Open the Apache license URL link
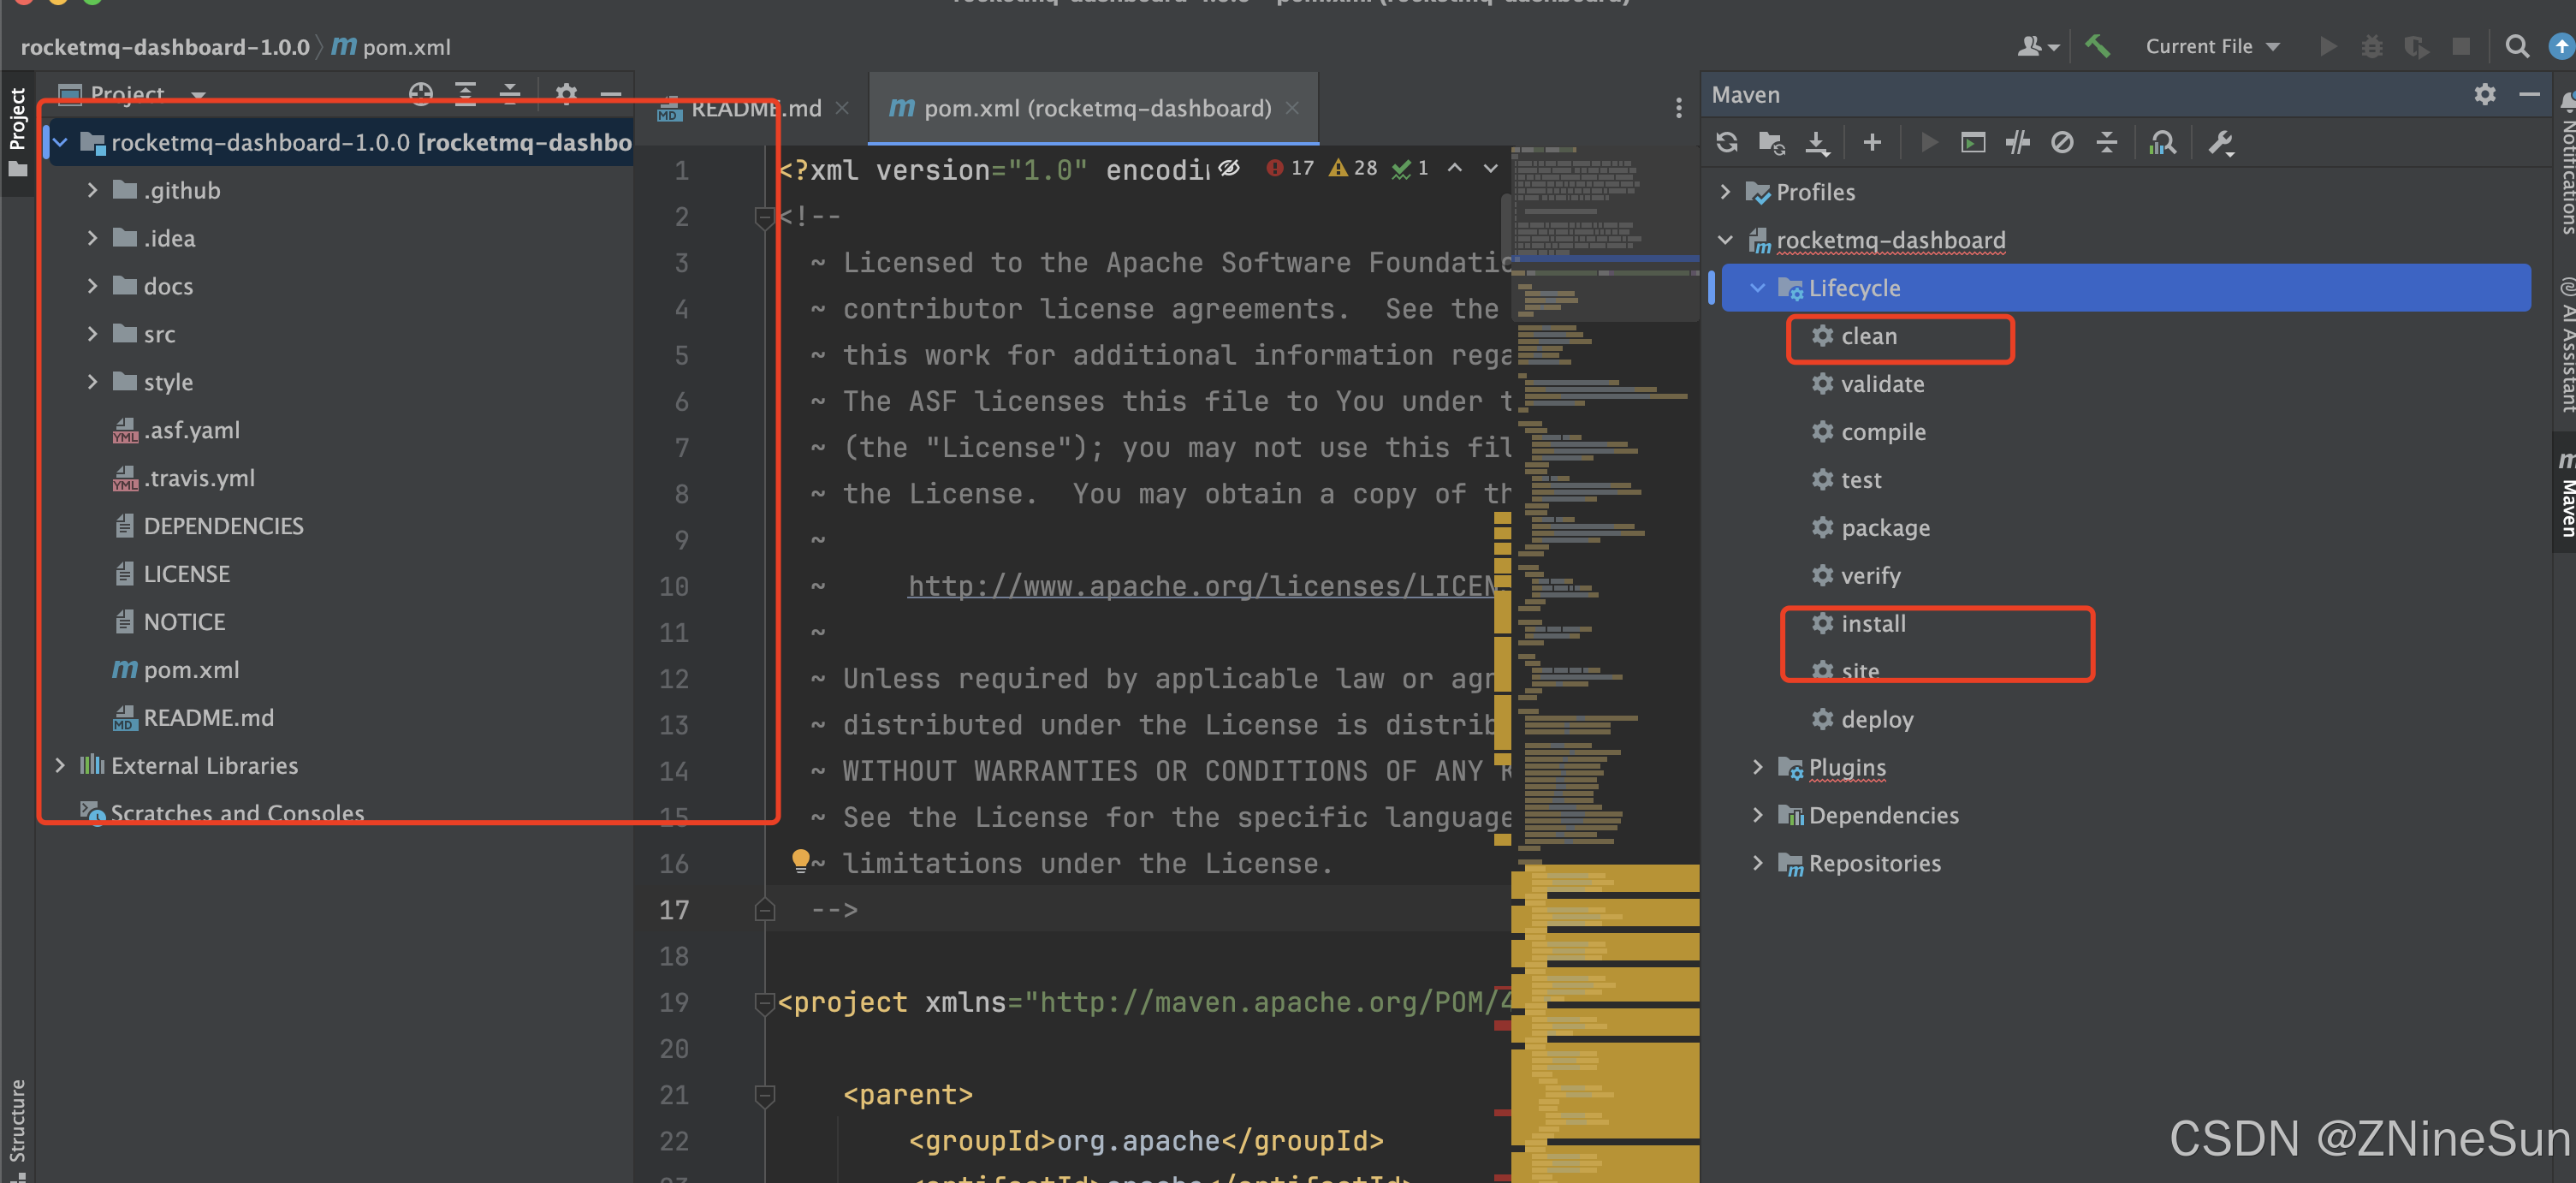2576x1183 pixels. pos(1202,586)
